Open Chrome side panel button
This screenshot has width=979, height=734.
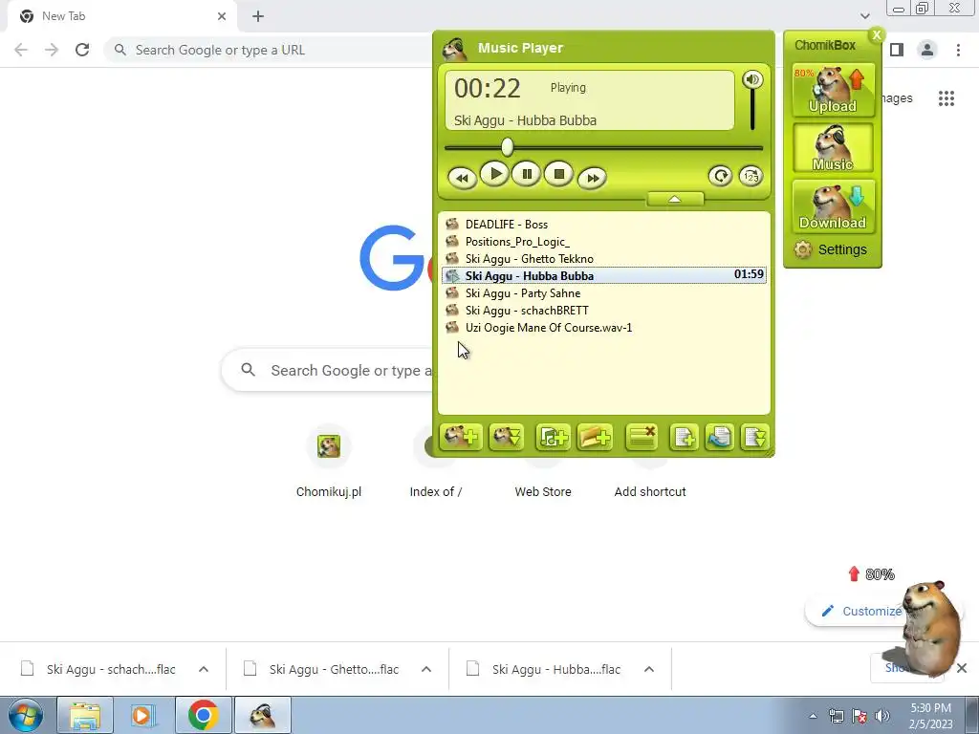click(x=897, y=50)
